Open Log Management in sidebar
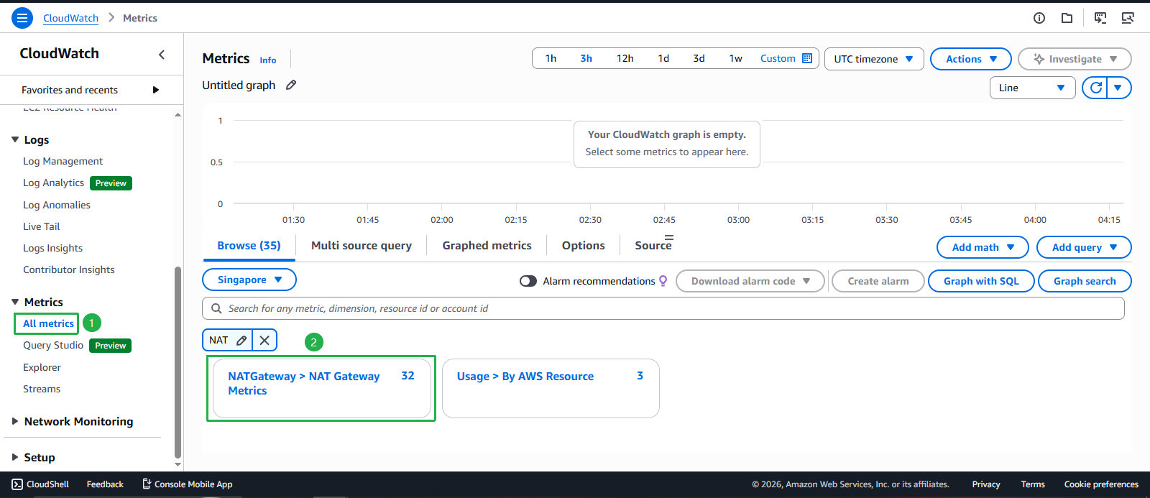 coord(63,161)
